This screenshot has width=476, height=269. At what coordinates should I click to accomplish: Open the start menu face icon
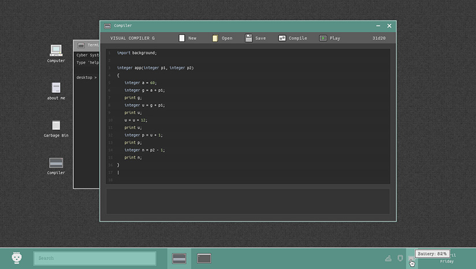point(17,258)
